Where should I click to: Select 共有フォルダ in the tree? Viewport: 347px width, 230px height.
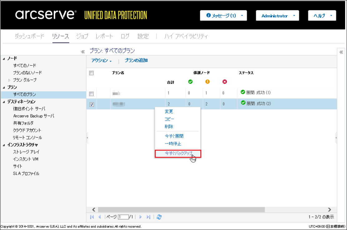23,123
